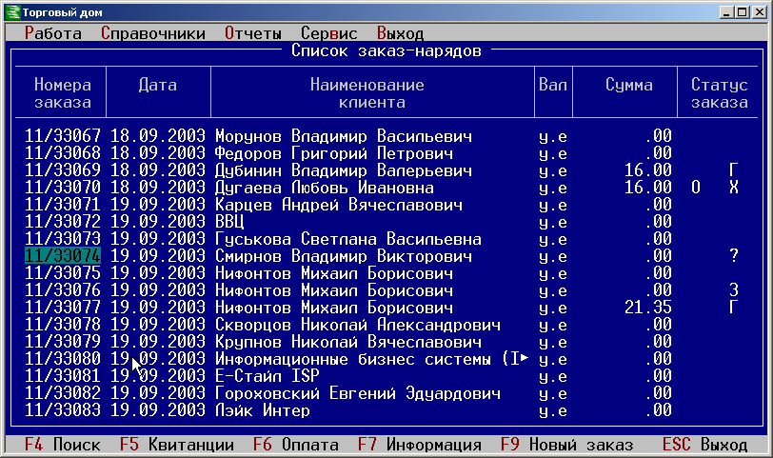This screenshot has height=458, width=773.
Task: Click the F4 Поиск function key label
Action: (x=63, y=445)
